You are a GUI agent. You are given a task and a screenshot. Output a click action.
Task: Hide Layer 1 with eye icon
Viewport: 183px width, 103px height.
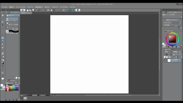pos(164,60)
